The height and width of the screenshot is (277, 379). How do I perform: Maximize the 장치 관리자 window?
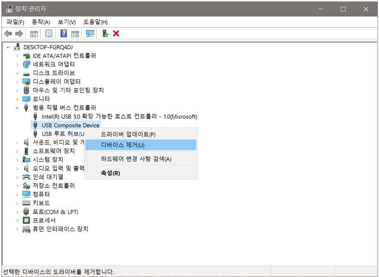(x=343, y=9)
